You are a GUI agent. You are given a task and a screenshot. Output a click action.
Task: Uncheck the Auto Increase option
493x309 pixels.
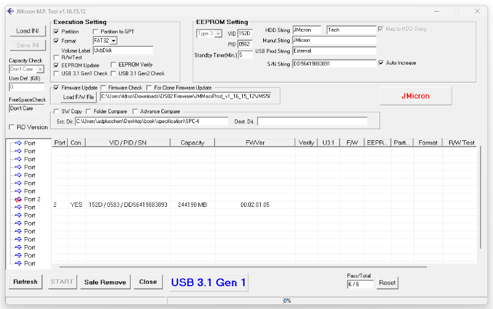pos(381,63)
